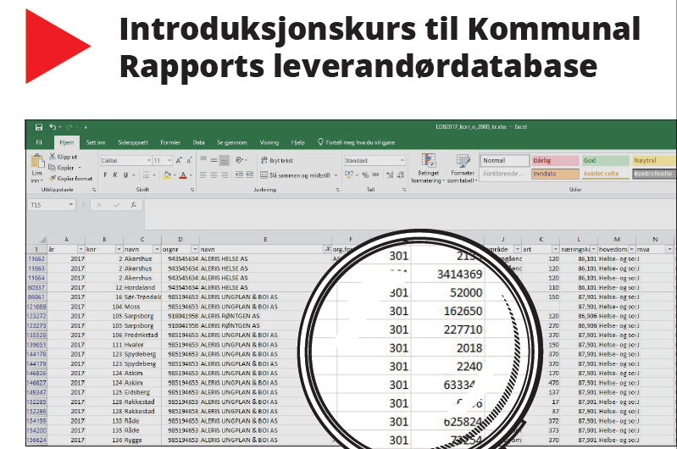
Task: Open the font size 11 dropdown
Action: pos(169,161)
